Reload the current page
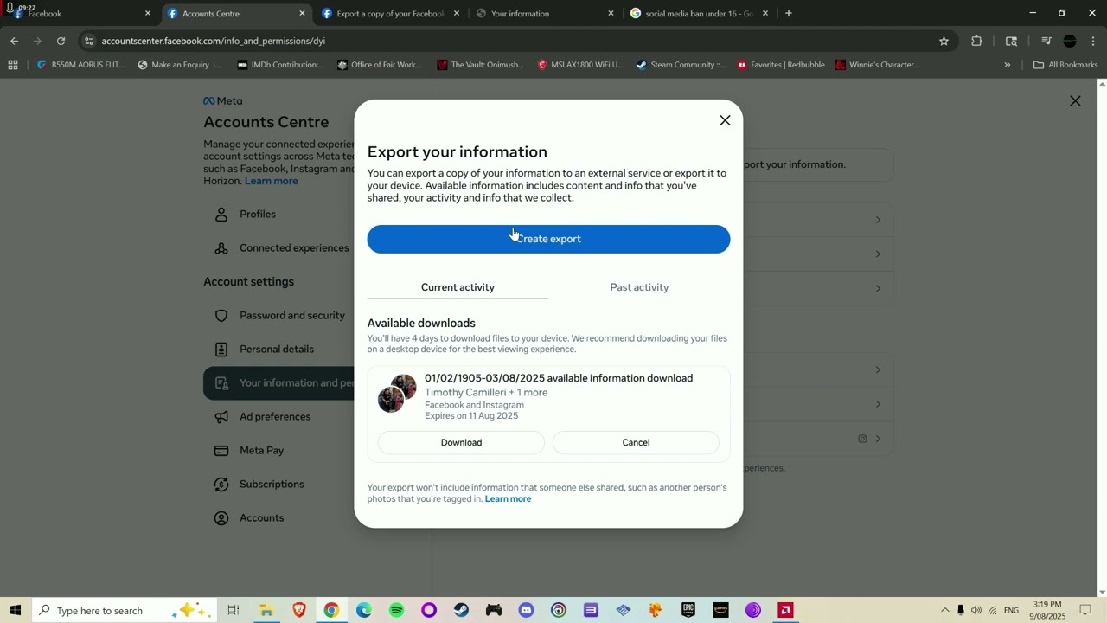Image resolution: width=1107 pixels, height=623 pixels. pyautogui.click(x=61, y=41)
